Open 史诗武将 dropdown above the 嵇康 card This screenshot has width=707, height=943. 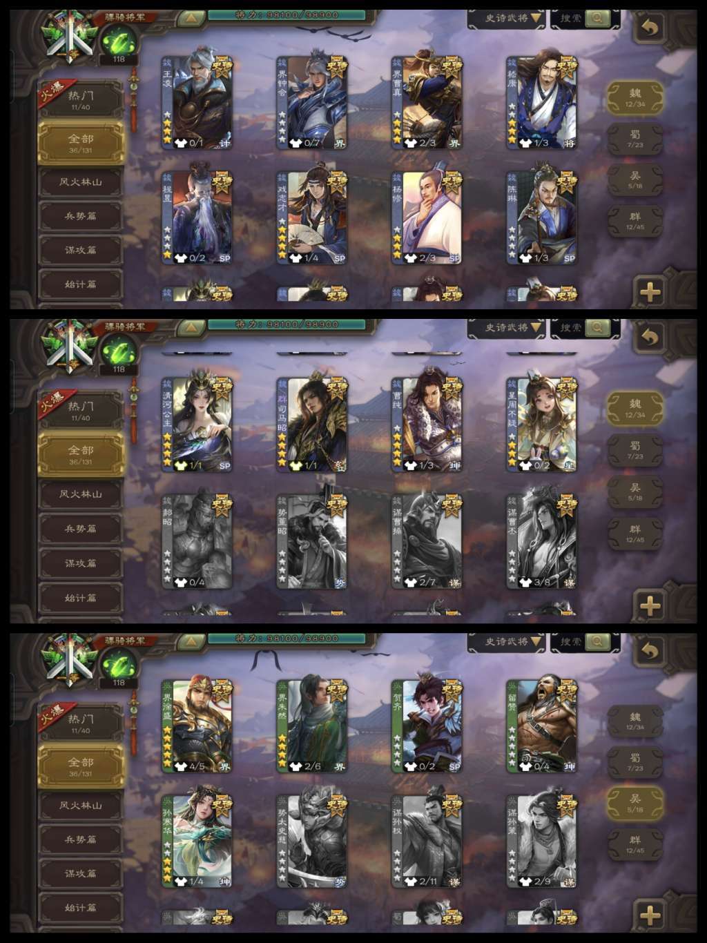pyautogui.click(x=507, y=19)
